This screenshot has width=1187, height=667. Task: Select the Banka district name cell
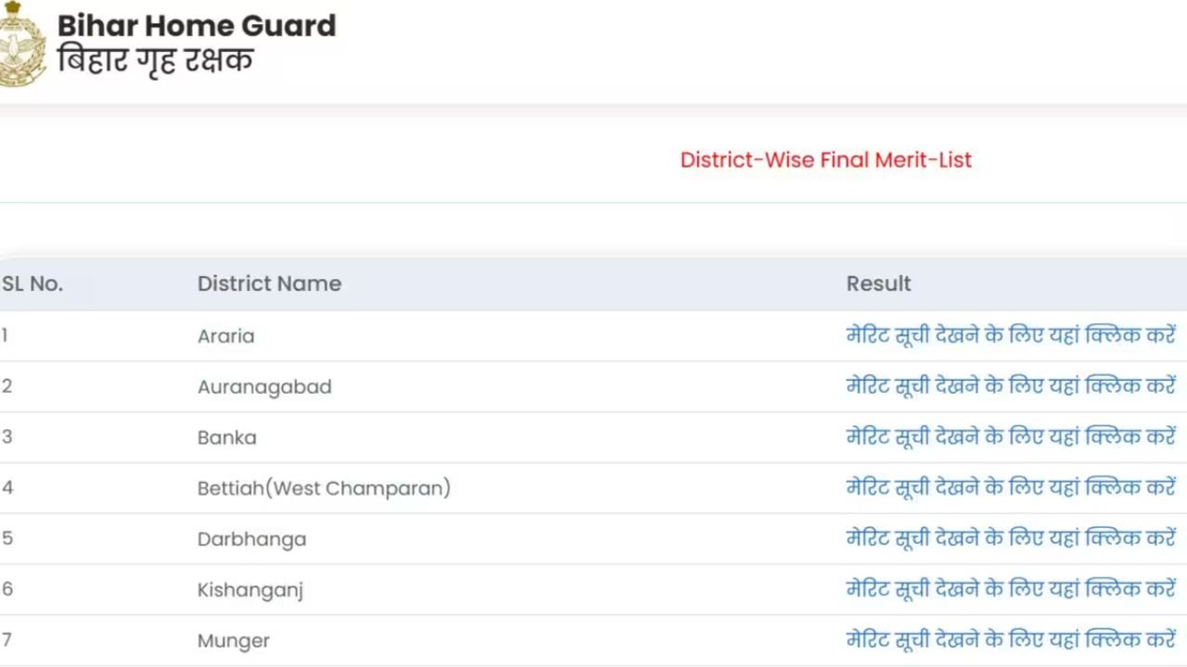226,437
